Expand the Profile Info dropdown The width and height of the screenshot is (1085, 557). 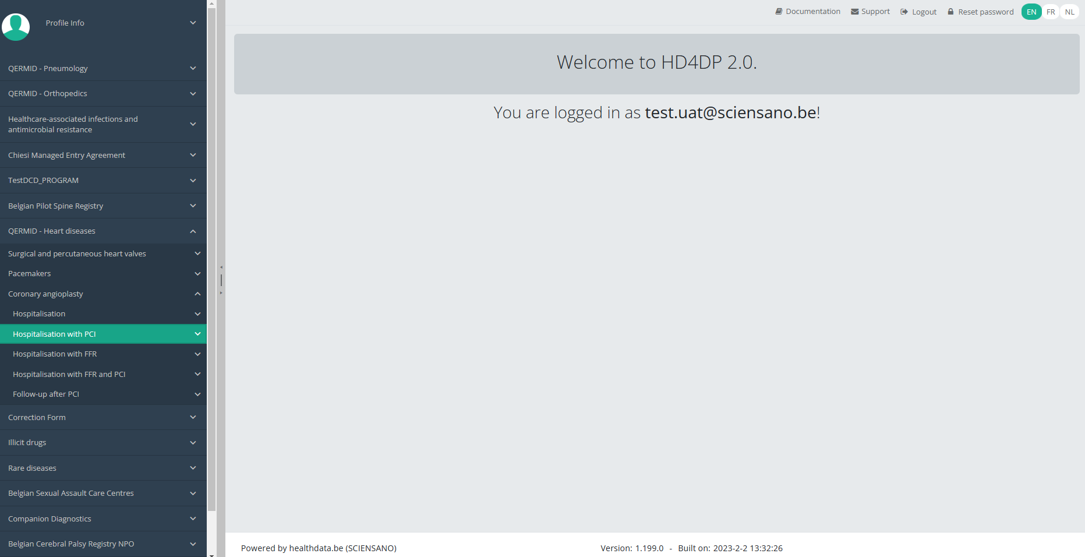(193, 23)
